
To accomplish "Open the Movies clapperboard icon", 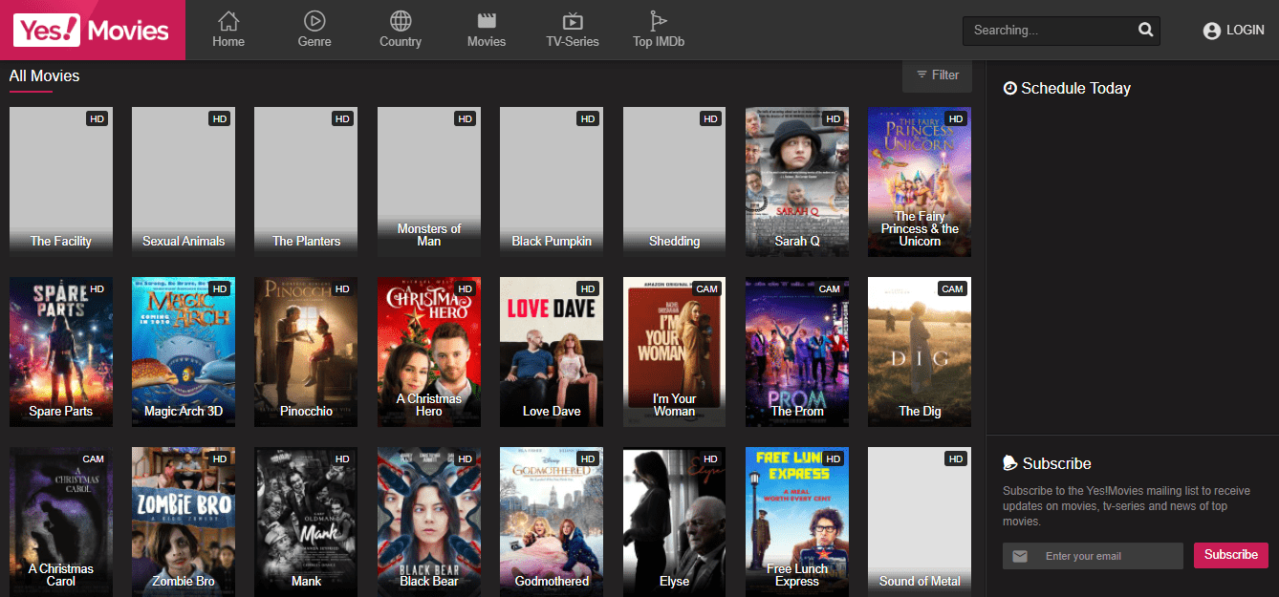I will pyautogui.click(x=487, y=20).
